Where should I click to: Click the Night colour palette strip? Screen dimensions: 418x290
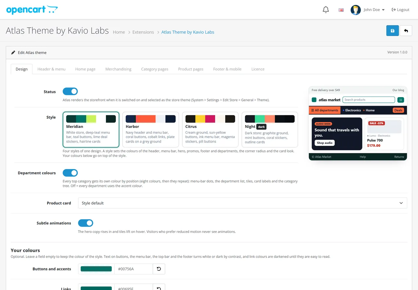[x=270, y=119]
